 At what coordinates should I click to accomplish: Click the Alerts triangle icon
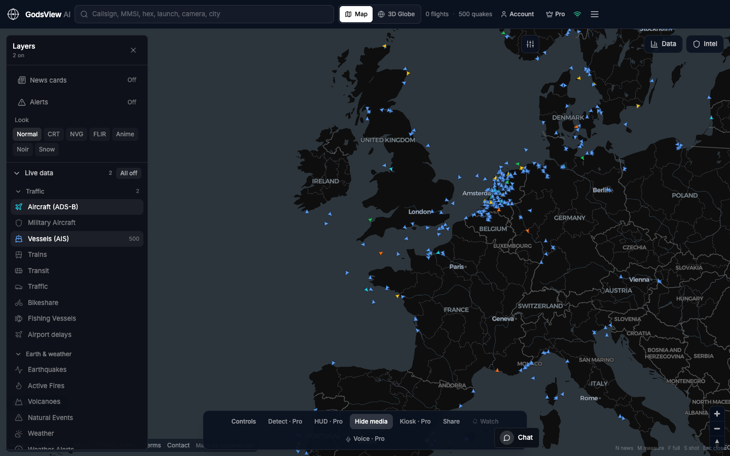point(22,102)
